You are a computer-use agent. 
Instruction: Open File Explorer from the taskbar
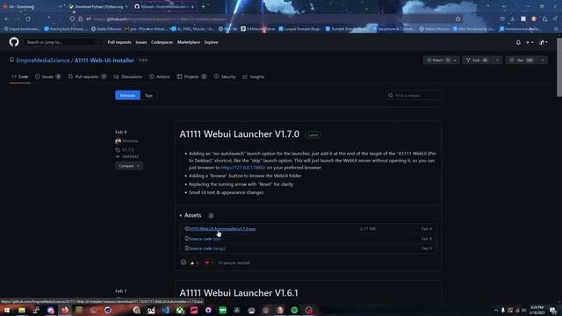tap(22, 310)
